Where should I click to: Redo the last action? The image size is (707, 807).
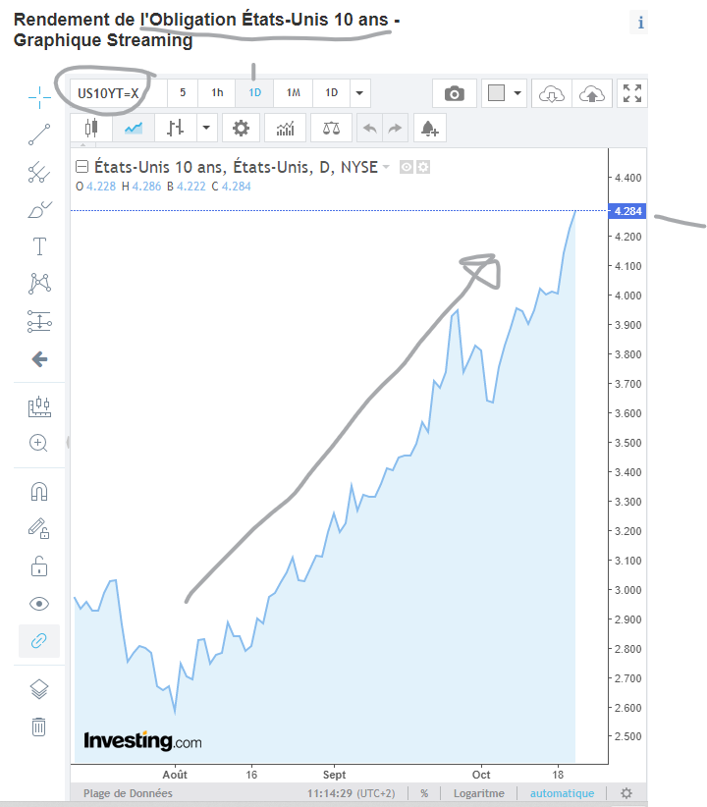[x=395, y=128]
